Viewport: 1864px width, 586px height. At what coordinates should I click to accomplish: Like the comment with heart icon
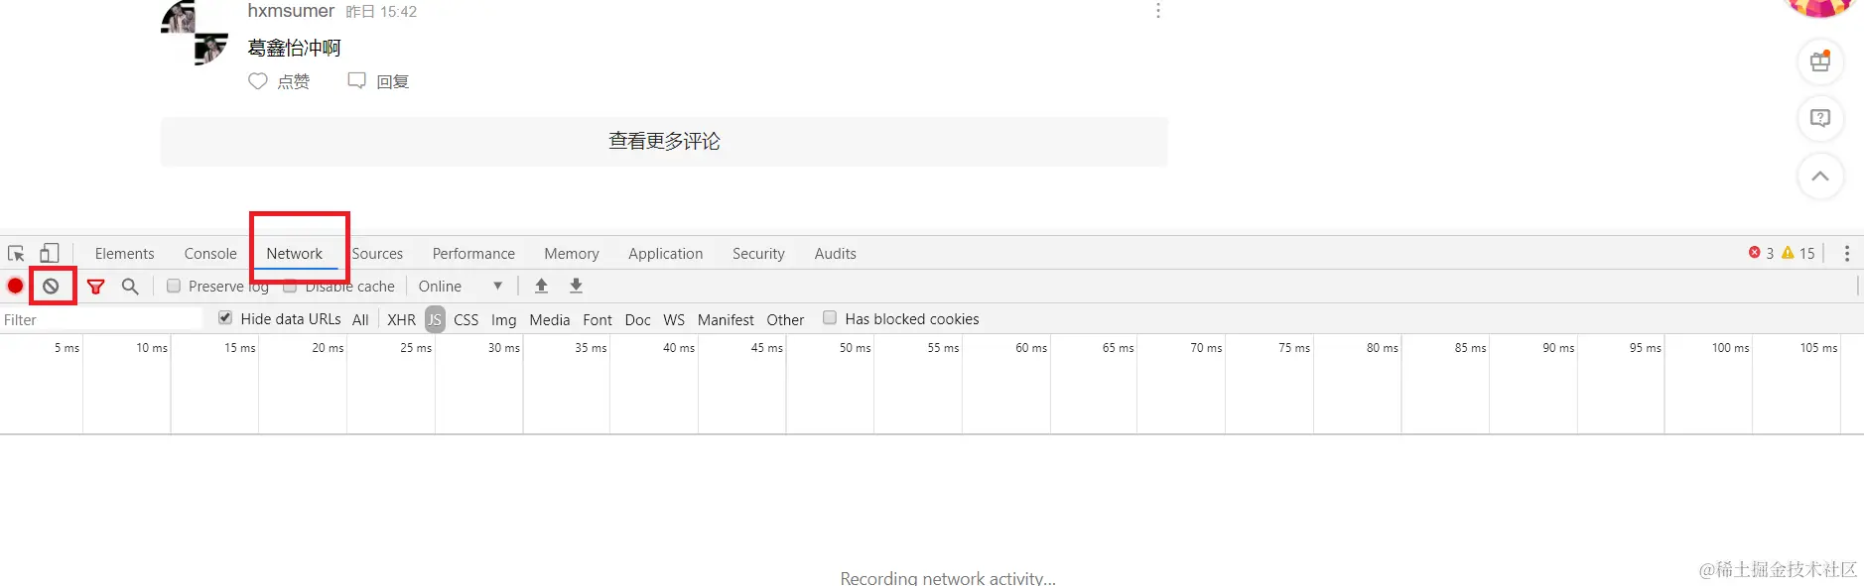[257, 81]
